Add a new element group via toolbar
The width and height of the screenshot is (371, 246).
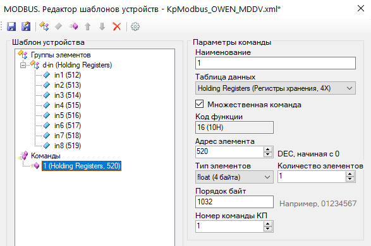coord(44,26)
